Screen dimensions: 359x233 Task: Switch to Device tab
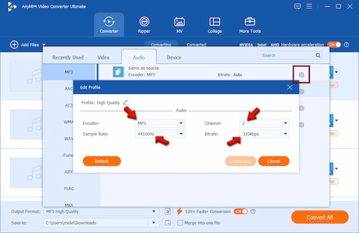[174, 58]
